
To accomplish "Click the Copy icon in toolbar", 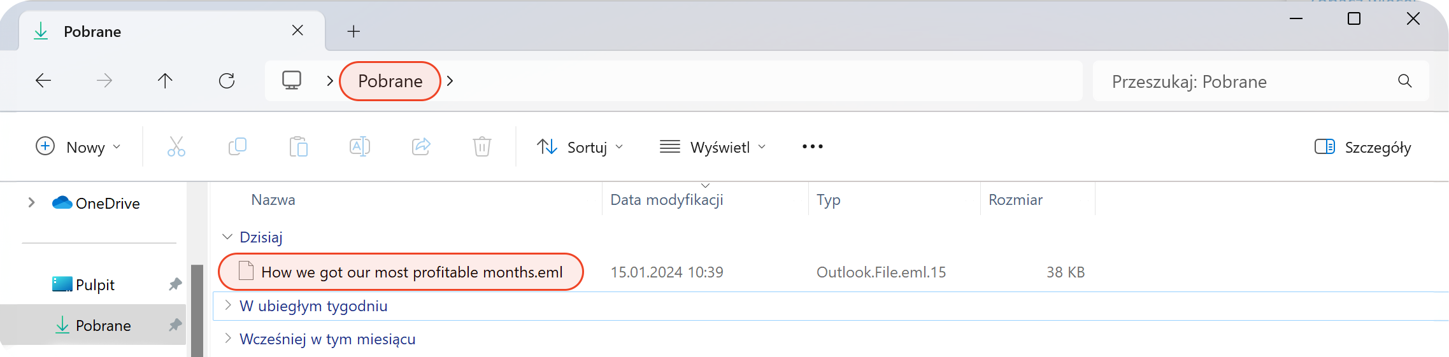I will point(238,147).
